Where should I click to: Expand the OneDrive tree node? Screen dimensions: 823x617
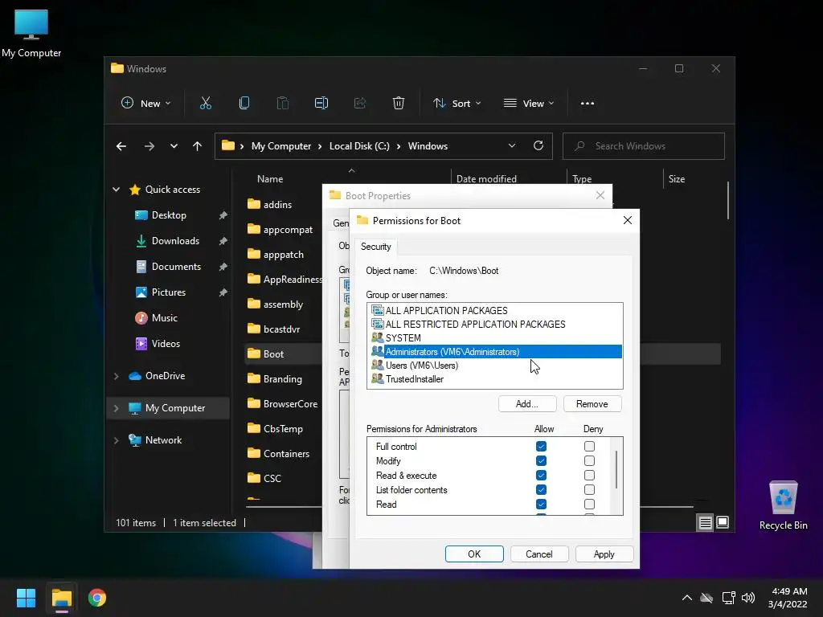(x=116, y=376)
